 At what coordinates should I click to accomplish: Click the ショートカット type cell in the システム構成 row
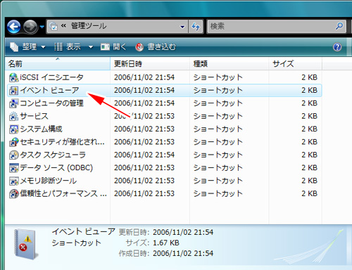(218, 129)
